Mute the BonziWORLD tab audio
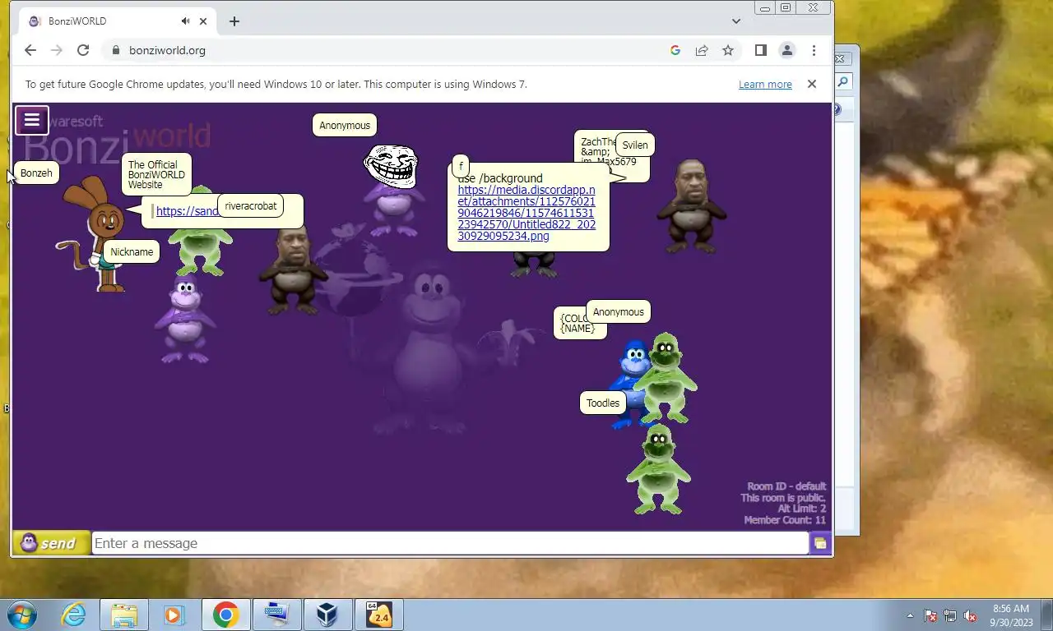Viewport: 1053px width, 631px height. [185, 21]
